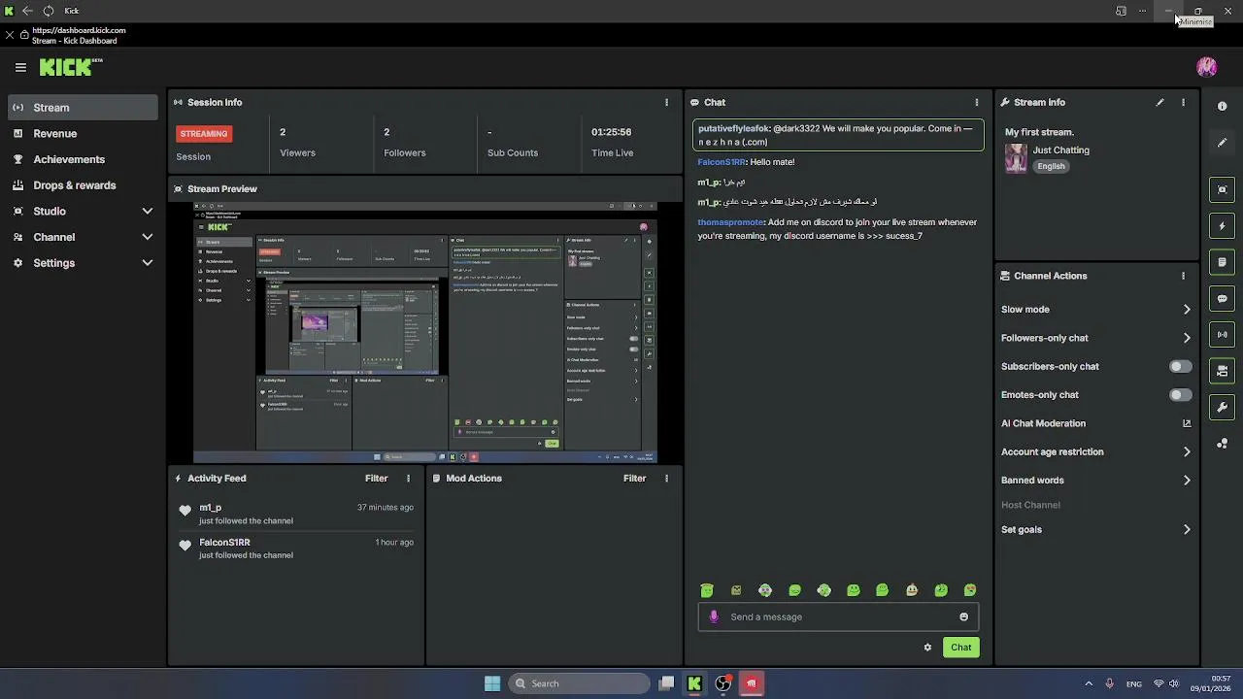Click FalconS1RR follow entry in Activity Feed
The width and height of the screenshot is (1243, 699).
tap(296, 549)
